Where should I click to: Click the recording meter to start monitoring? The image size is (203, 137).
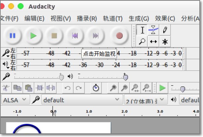[x=100, y=53]
